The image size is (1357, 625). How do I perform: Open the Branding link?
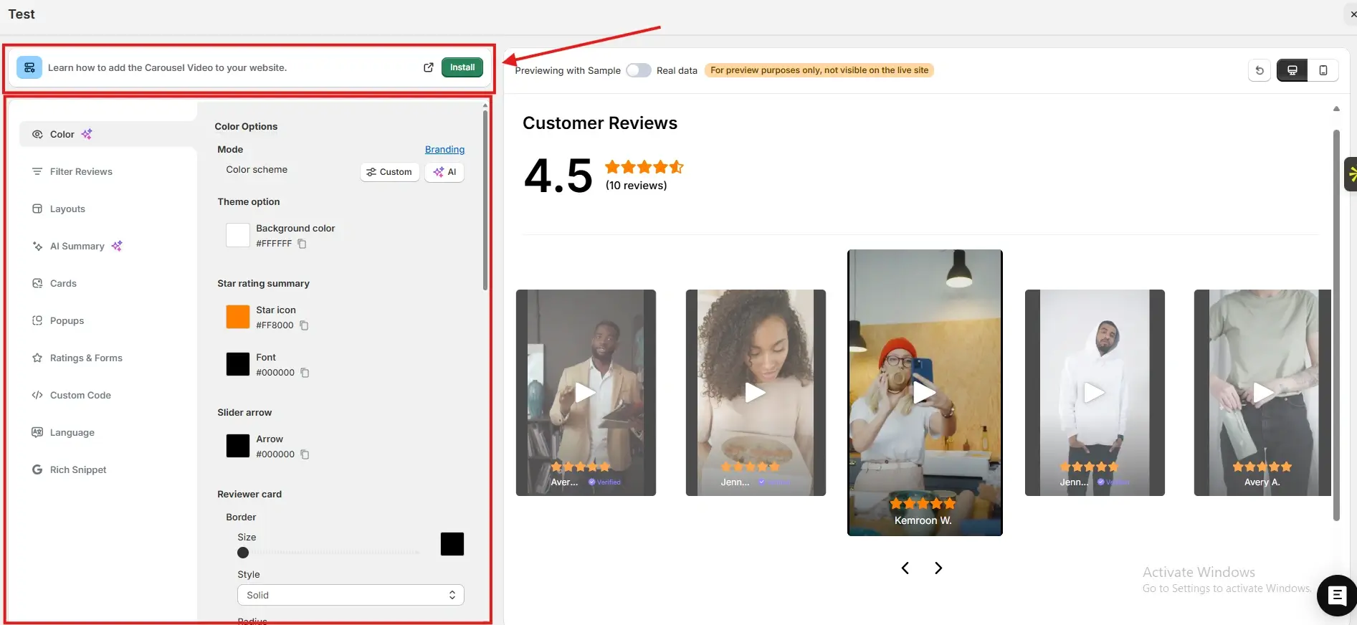click(x=444, y=149)
